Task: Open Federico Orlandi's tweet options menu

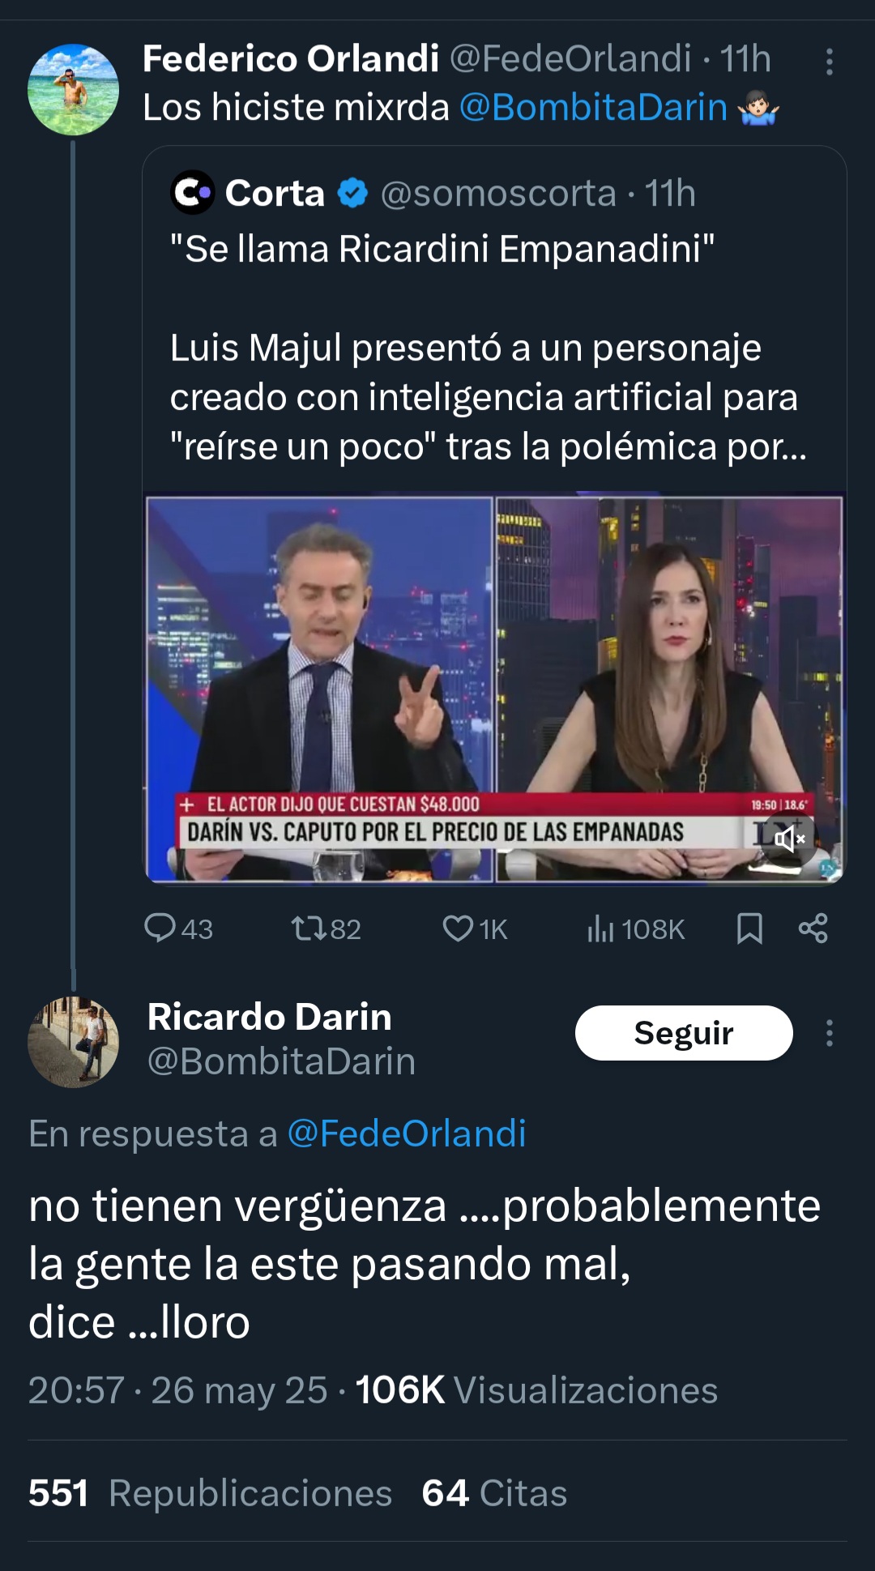Action: tap(829, 62)
